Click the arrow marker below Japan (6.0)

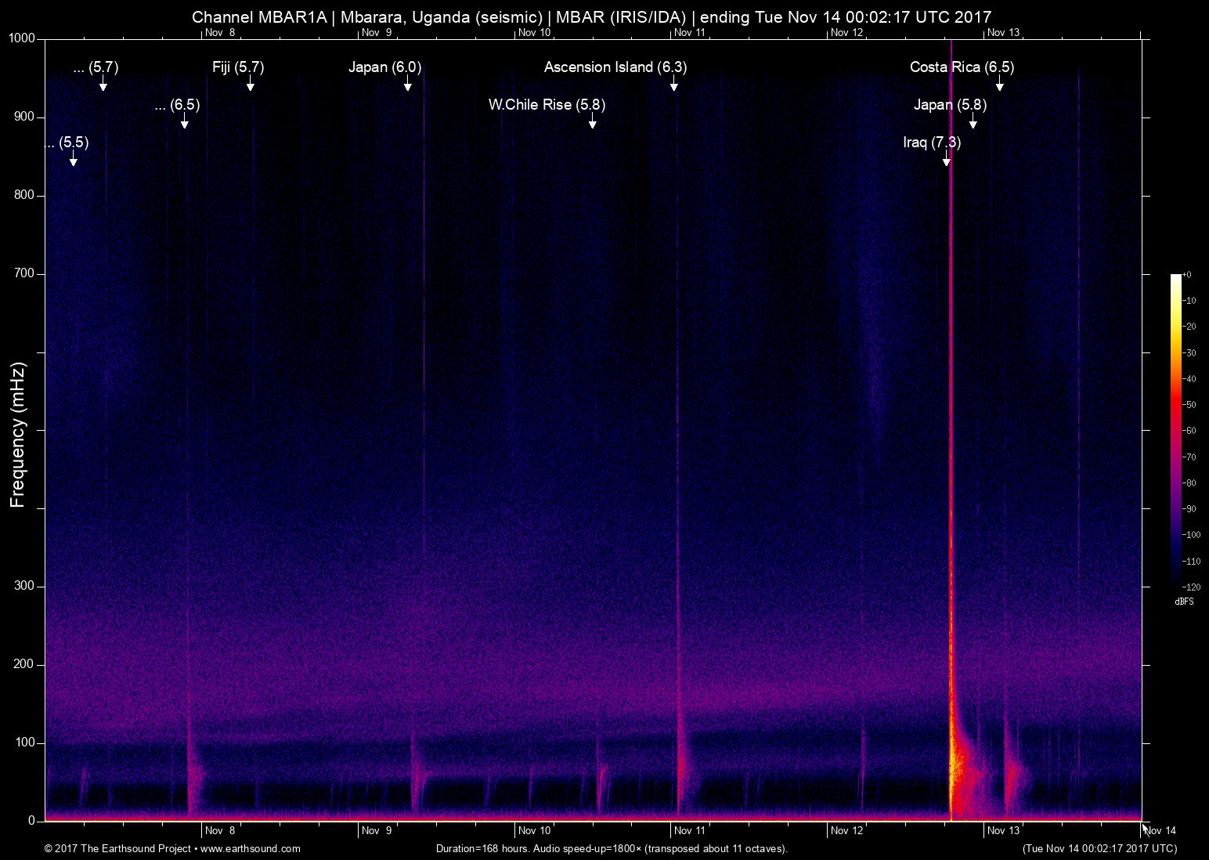408,85
